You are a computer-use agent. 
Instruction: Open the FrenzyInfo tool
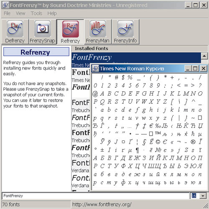pyautogui.click(x=125, y=32)
